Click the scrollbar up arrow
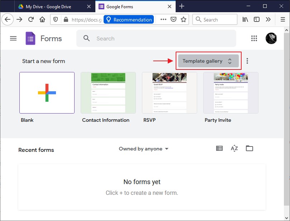This screenshot has width=290, height=221. pos(286,30)
